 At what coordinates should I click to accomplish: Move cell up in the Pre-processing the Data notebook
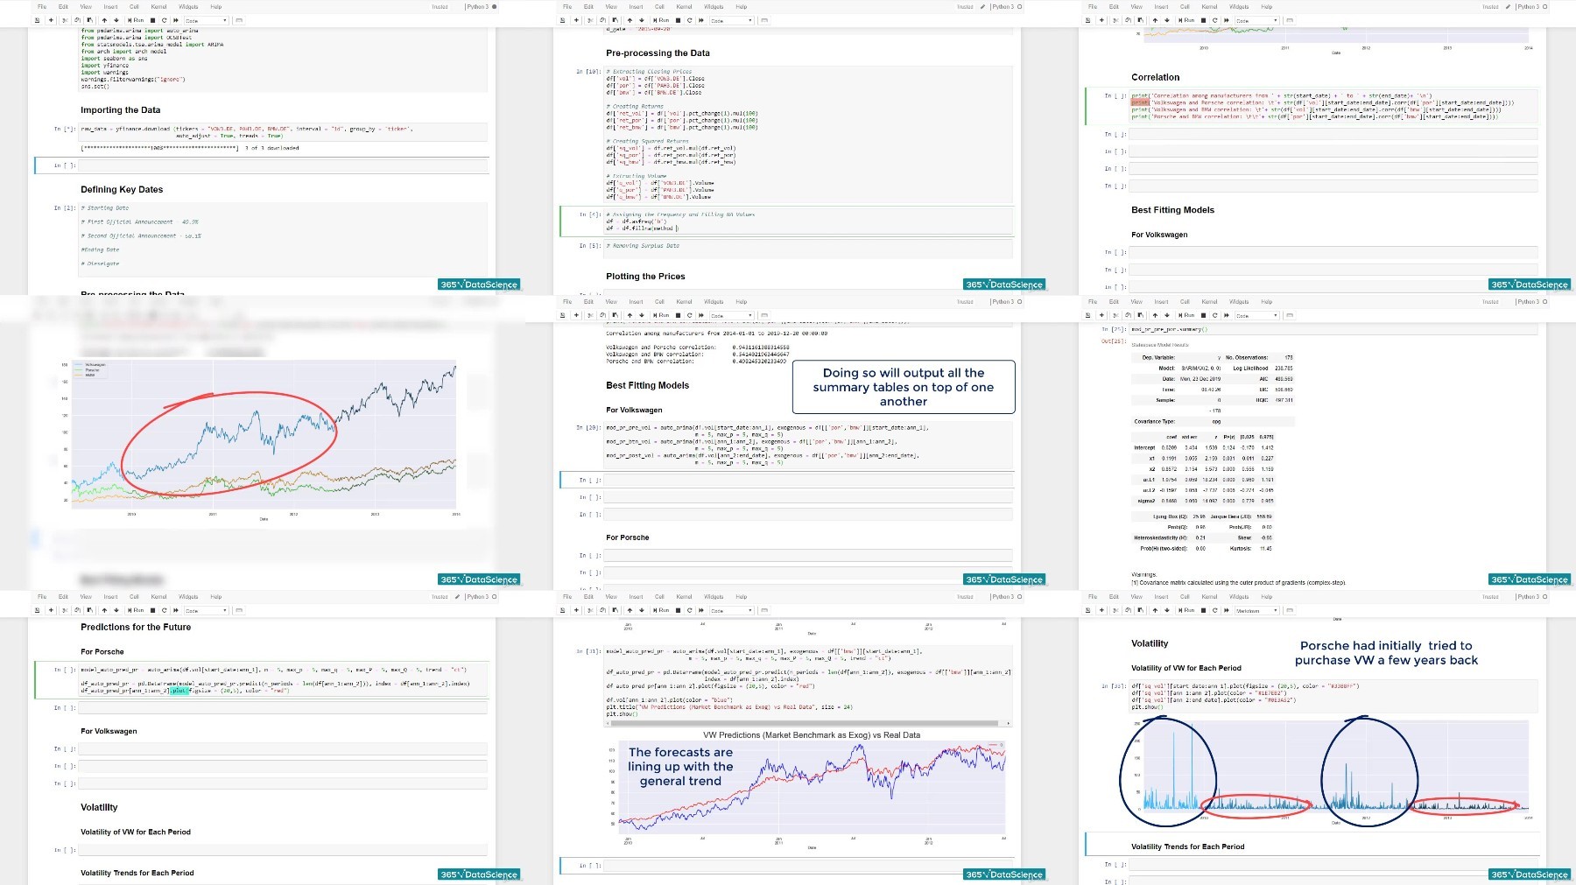coord(630,20)
